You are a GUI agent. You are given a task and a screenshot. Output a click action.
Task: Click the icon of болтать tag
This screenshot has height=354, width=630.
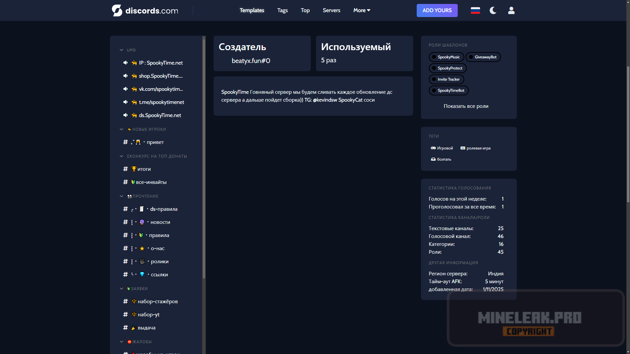[x=433, y=159]
